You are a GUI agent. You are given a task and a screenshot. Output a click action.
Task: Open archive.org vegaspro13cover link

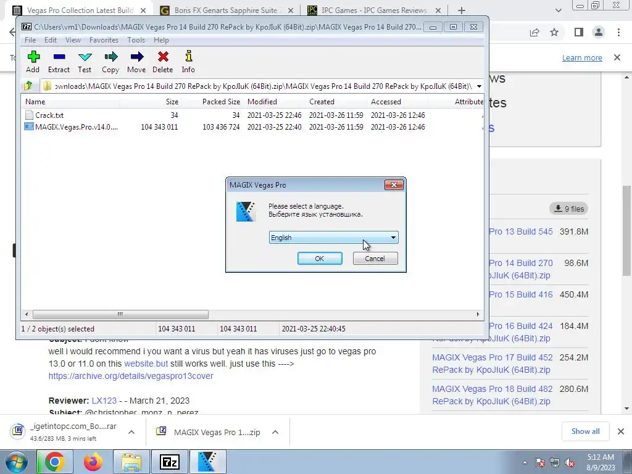(x=131, y=376)
